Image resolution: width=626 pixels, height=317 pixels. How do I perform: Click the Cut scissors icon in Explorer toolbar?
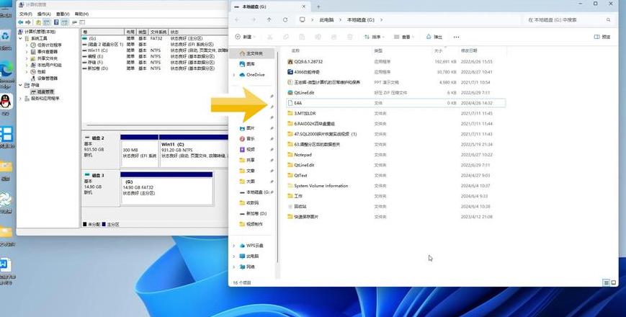point(270,37)
